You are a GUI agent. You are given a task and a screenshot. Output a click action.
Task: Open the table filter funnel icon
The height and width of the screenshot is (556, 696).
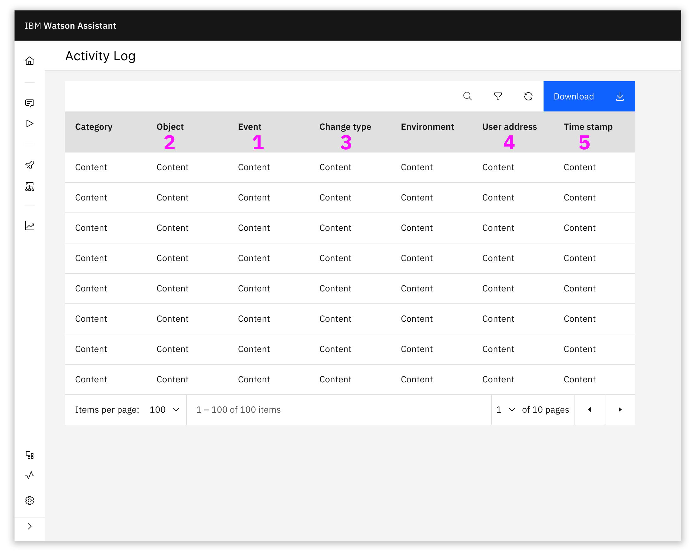[498, 96]
